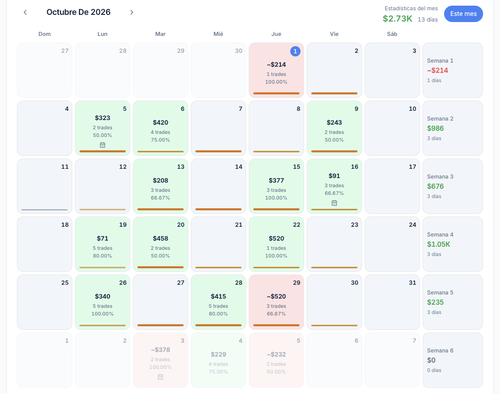Open October 29 losing day -$520
Viewport: 500px width, 394px height.
click(276, 302)
